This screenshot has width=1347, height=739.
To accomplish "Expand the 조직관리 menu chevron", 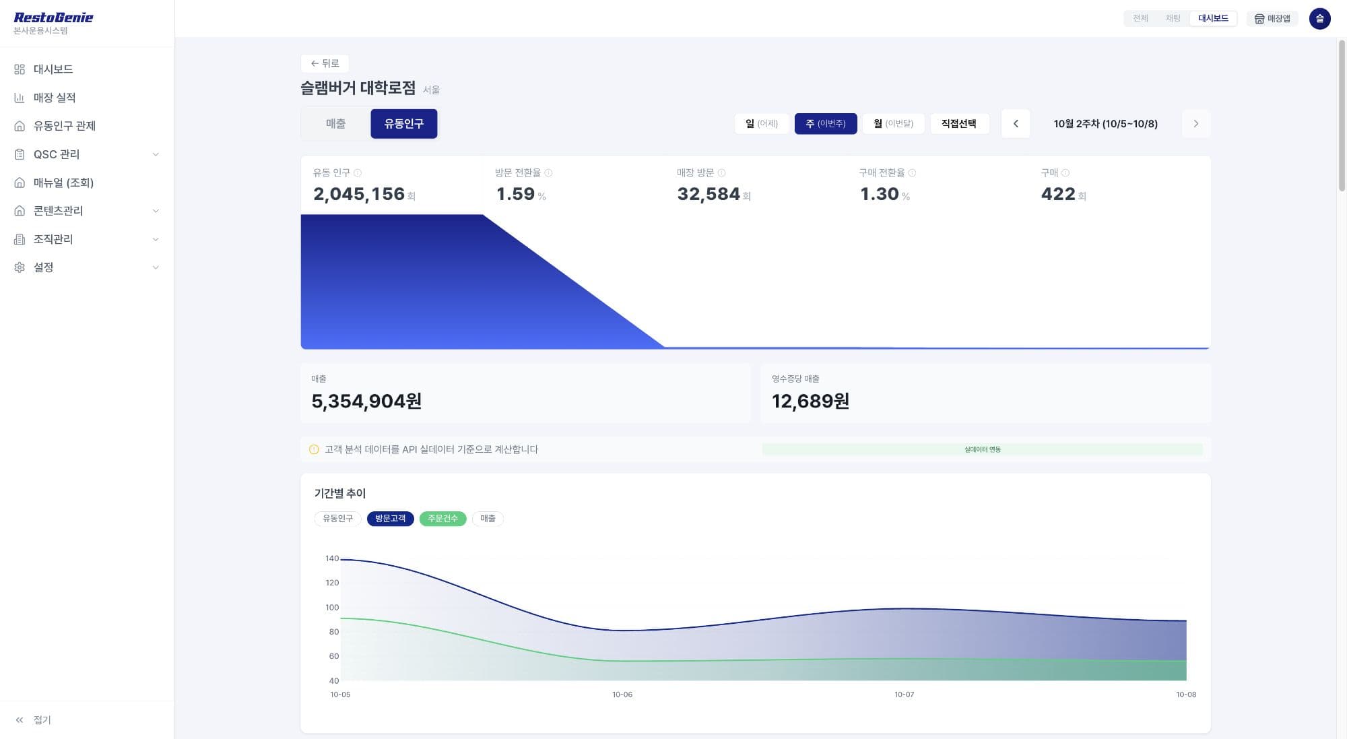I will click(156, 239).
